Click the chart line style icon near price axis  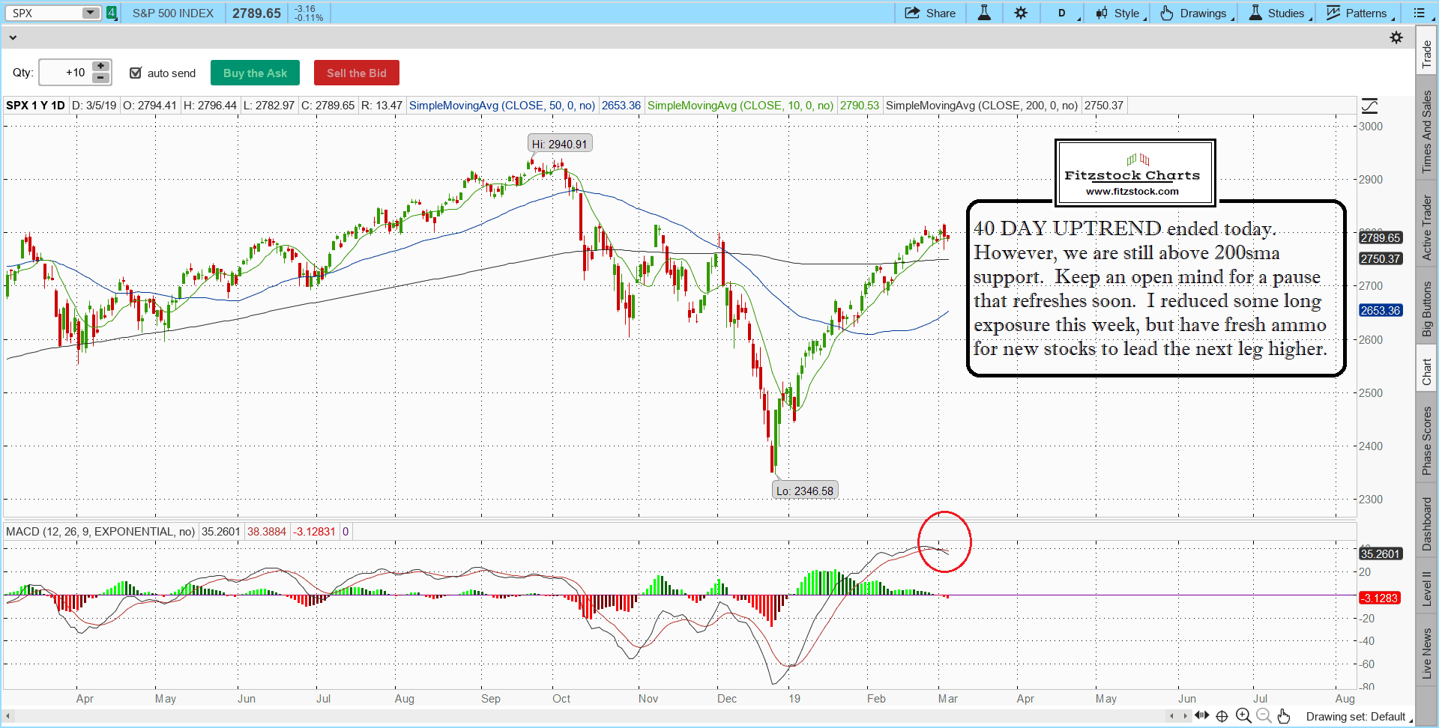[1369, 106]
